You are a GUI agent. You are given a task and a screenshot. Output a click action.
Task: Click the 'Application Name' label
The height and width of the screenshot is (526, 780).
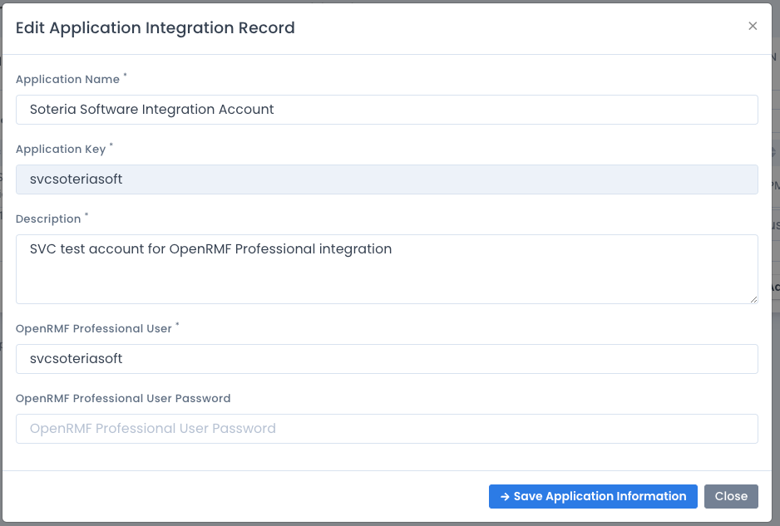coord(67,80)
